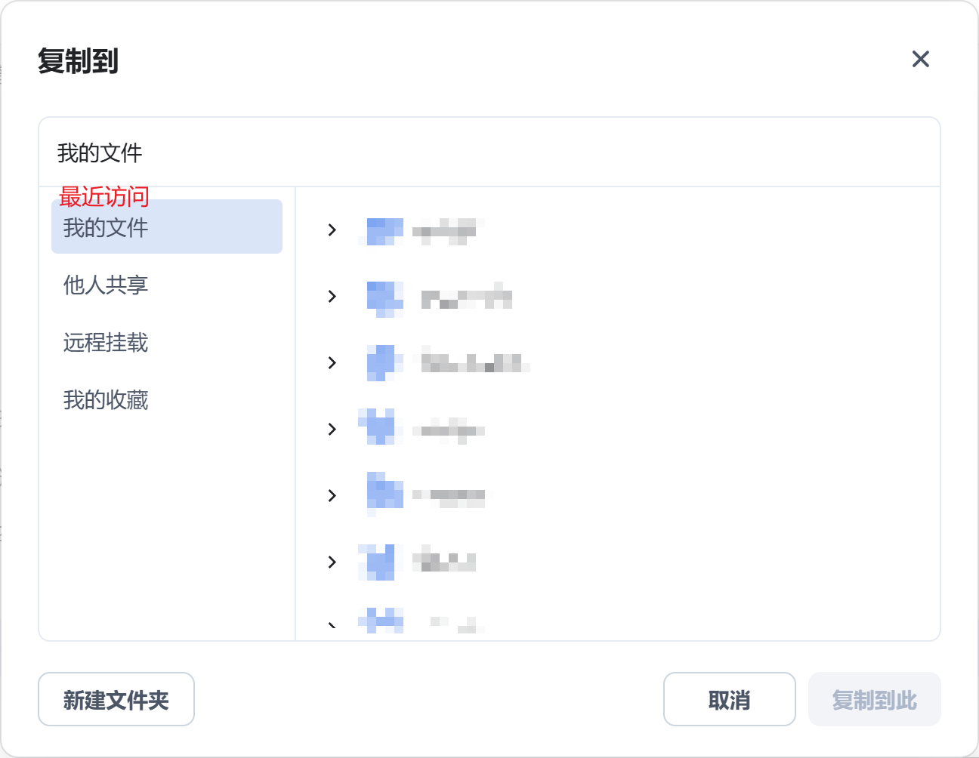Click the 取消 button
Screen dimensions: 979x758
click(x=730, y=699)
